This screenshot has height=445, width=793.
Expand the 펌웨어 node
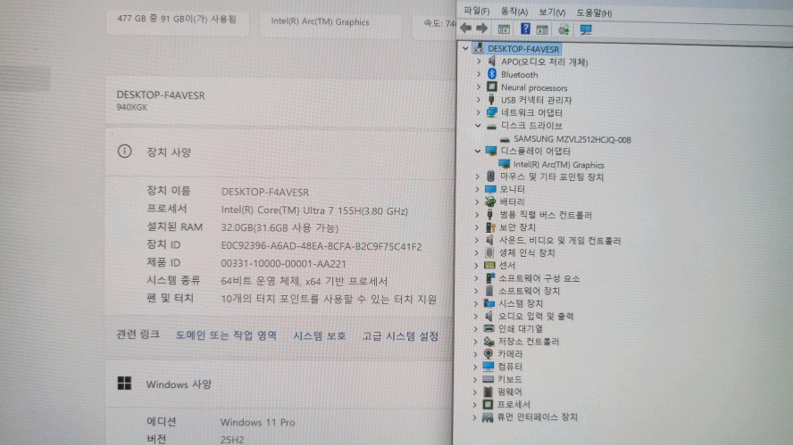[x=474, y=392]
